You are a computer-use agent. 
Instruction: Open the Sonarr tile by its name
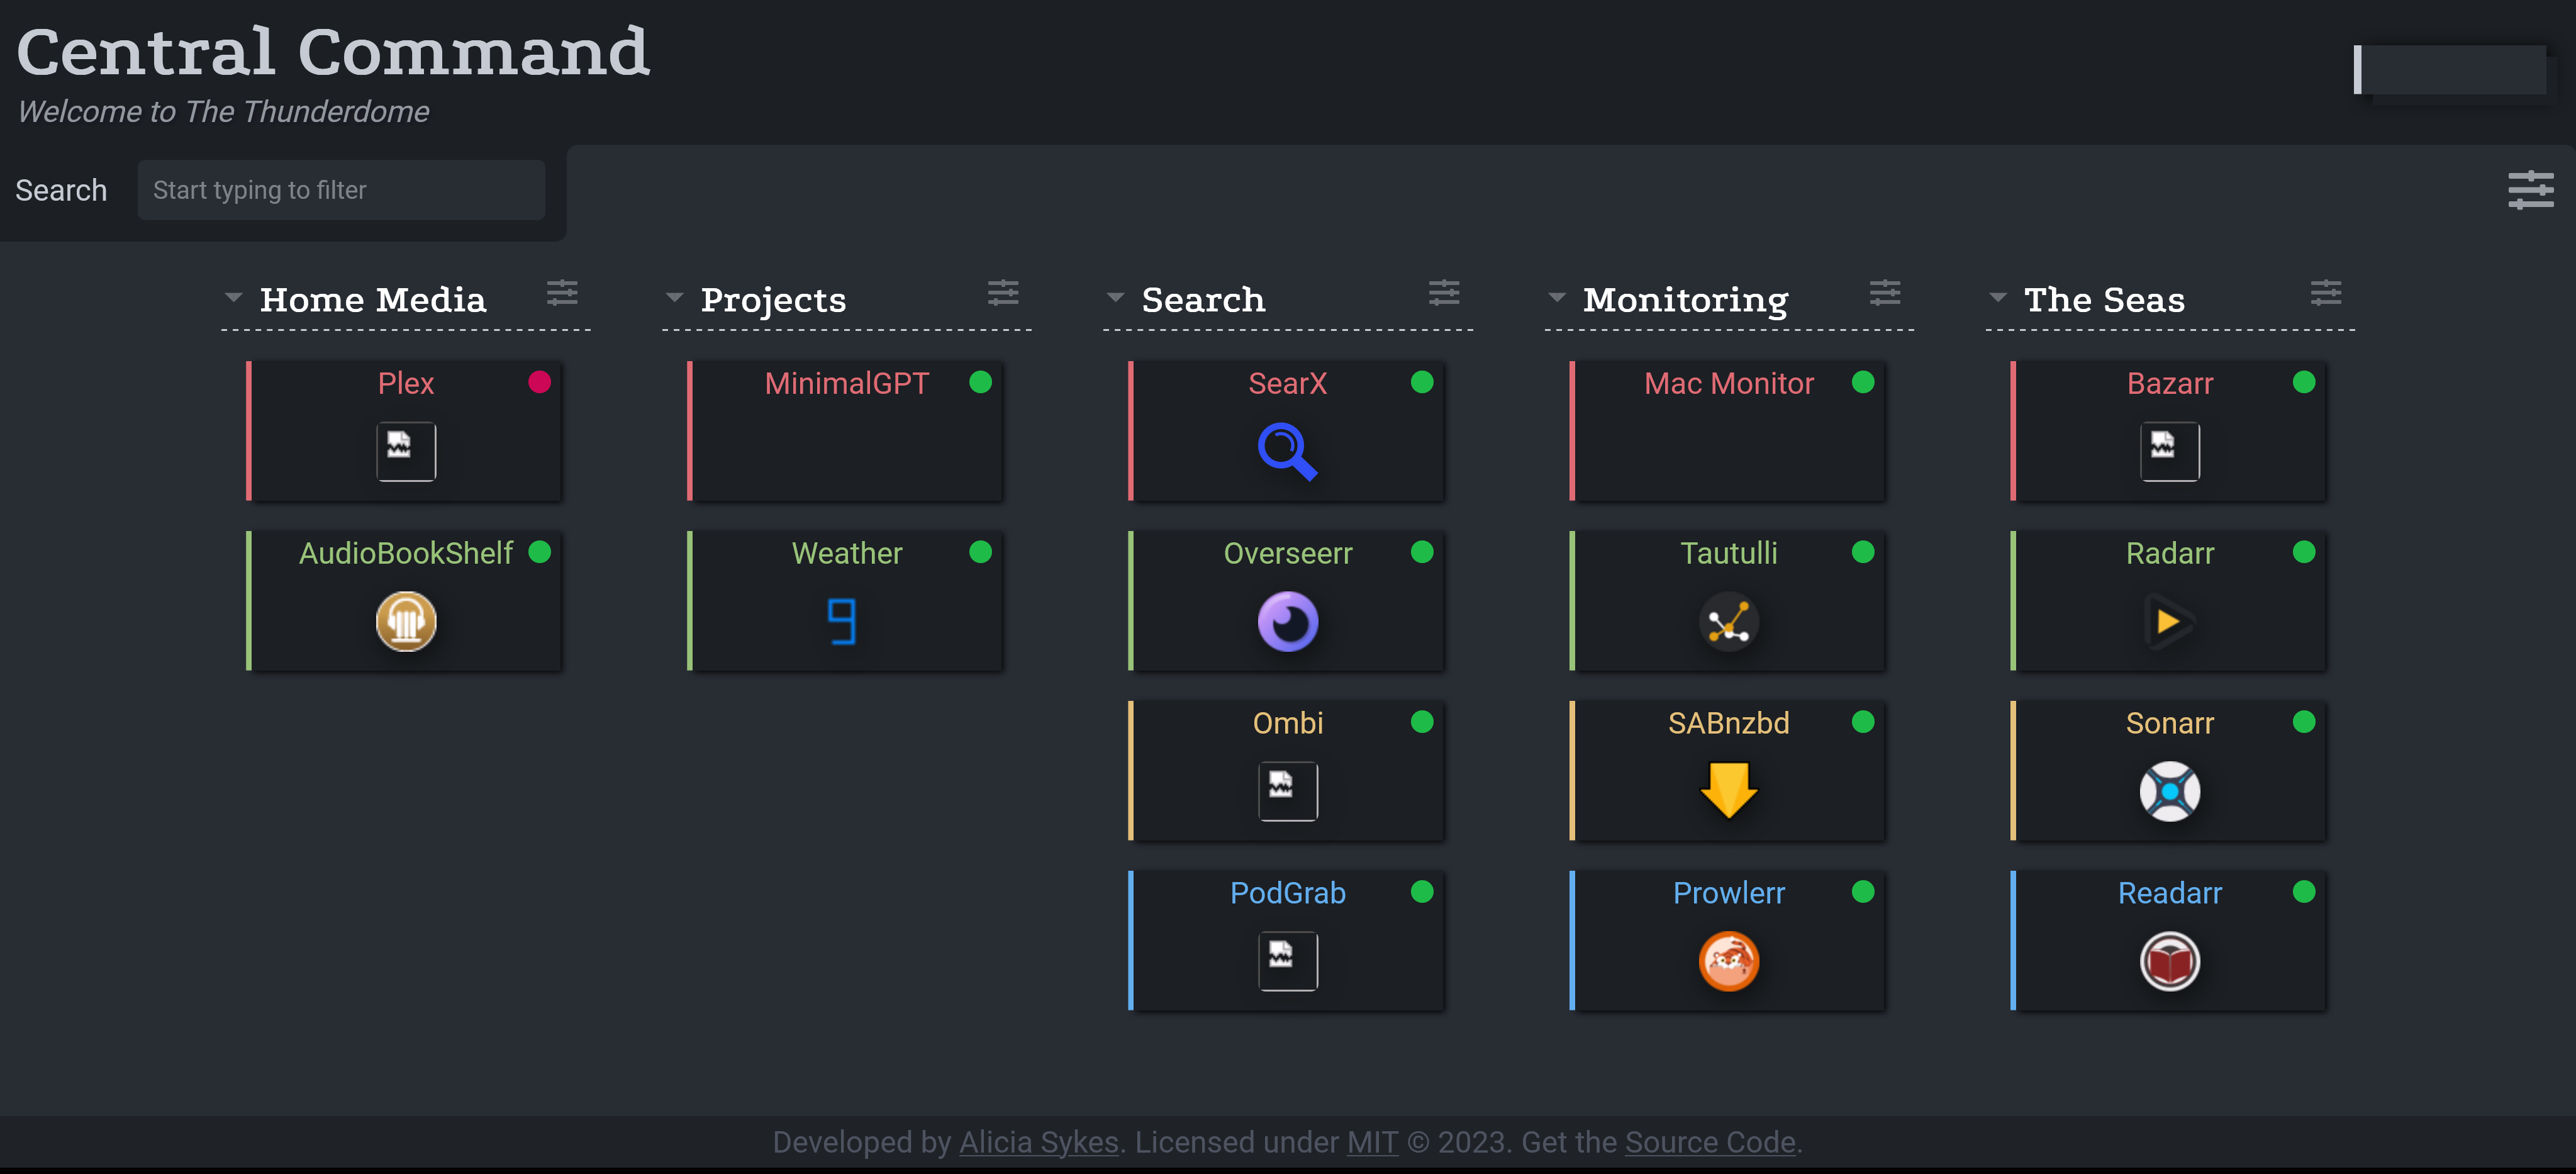(x=2169, y=723)
